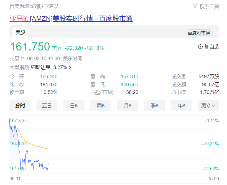This screenshot has width=227, height=185.
Task: Click the plus circle icon for 加自选
Action: [200, 47]
